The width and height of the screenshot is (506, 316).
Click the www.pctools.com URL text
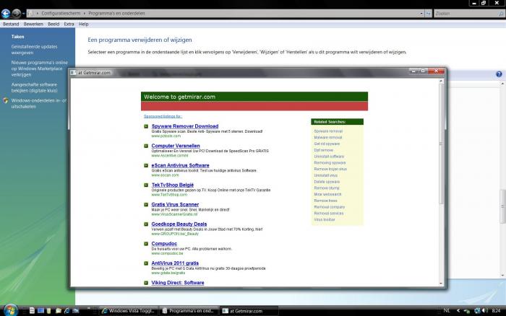click(x=166, y=136)
